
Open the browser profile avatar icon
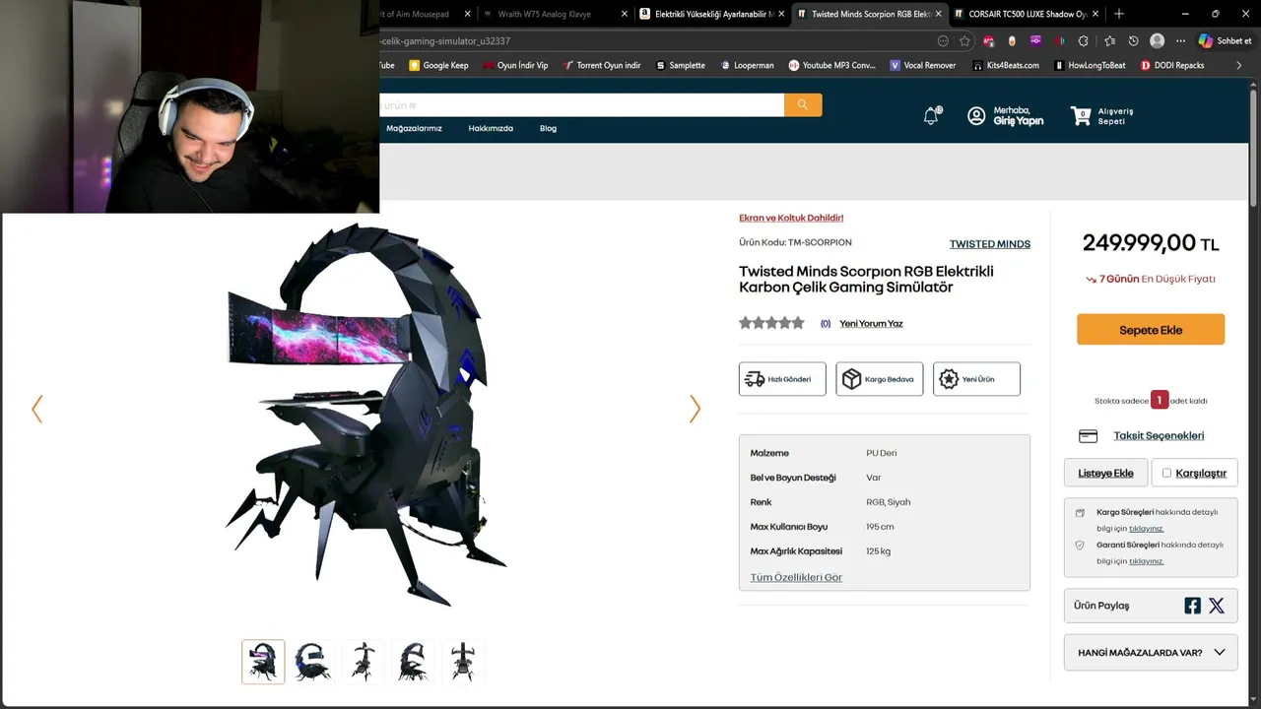point(1158,41)
